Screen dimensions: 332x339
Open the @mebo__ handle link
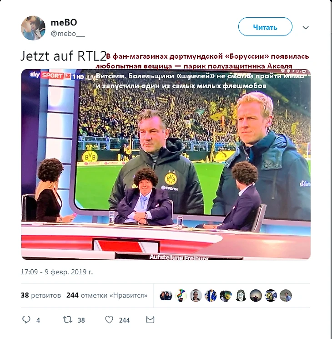68,34
